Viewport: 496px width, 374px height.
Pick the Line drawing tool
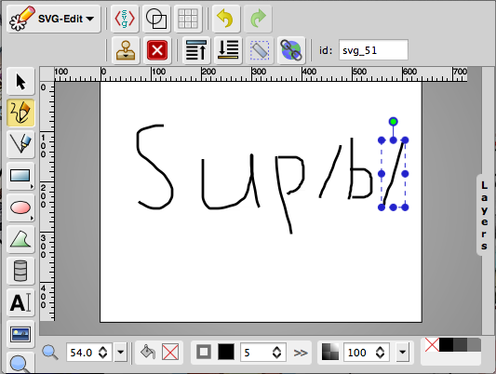[x=20, y=144]
